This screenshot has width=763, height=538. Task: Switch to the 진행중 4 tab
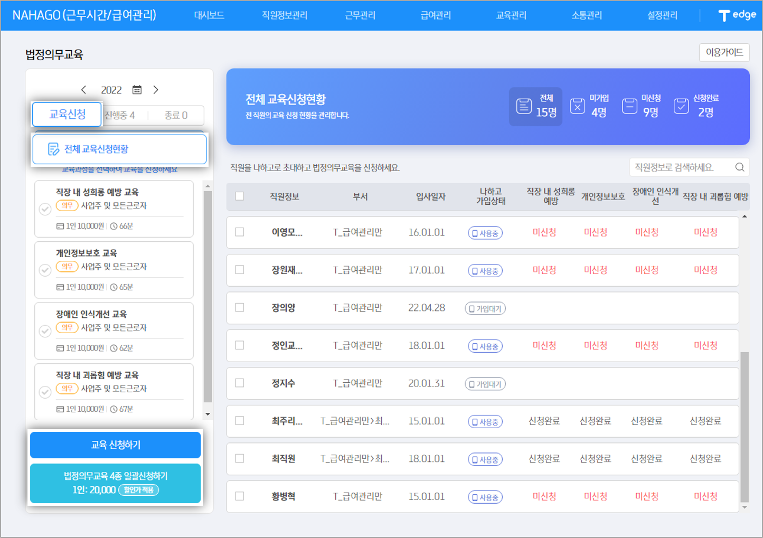tap(120, 115)
